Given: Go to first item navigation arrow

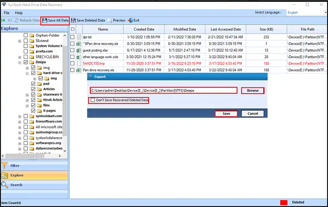Looking at the screenshot, I should click(x=3, y=20).
